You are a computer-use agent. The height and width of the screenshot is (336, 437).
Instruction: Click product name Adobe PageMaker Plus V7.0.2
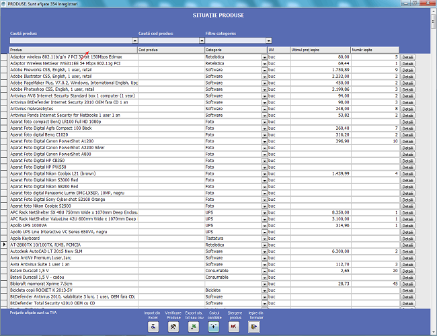click(74, 83)
